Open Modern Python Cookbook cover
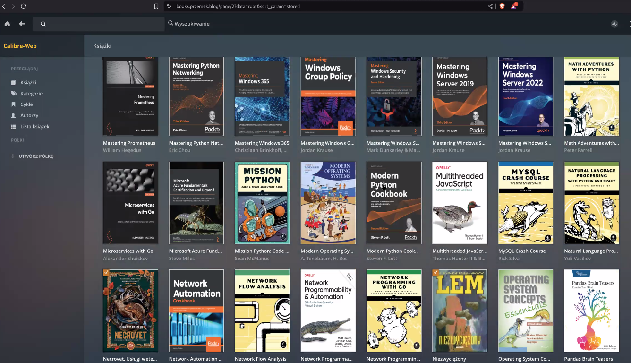The width and height of the screenshot is (631, 363). pos(394,203)
